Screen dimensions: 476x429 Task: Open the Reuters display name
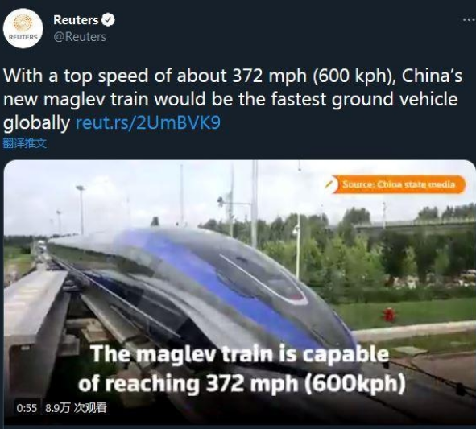click(76, 20)
